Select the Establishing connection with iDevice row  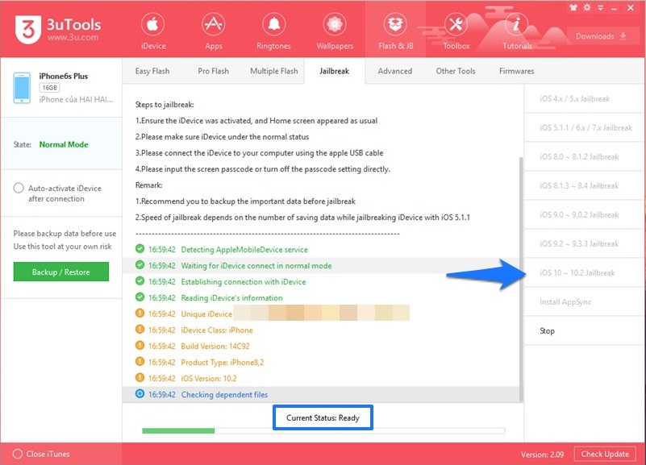coord(321,281)
